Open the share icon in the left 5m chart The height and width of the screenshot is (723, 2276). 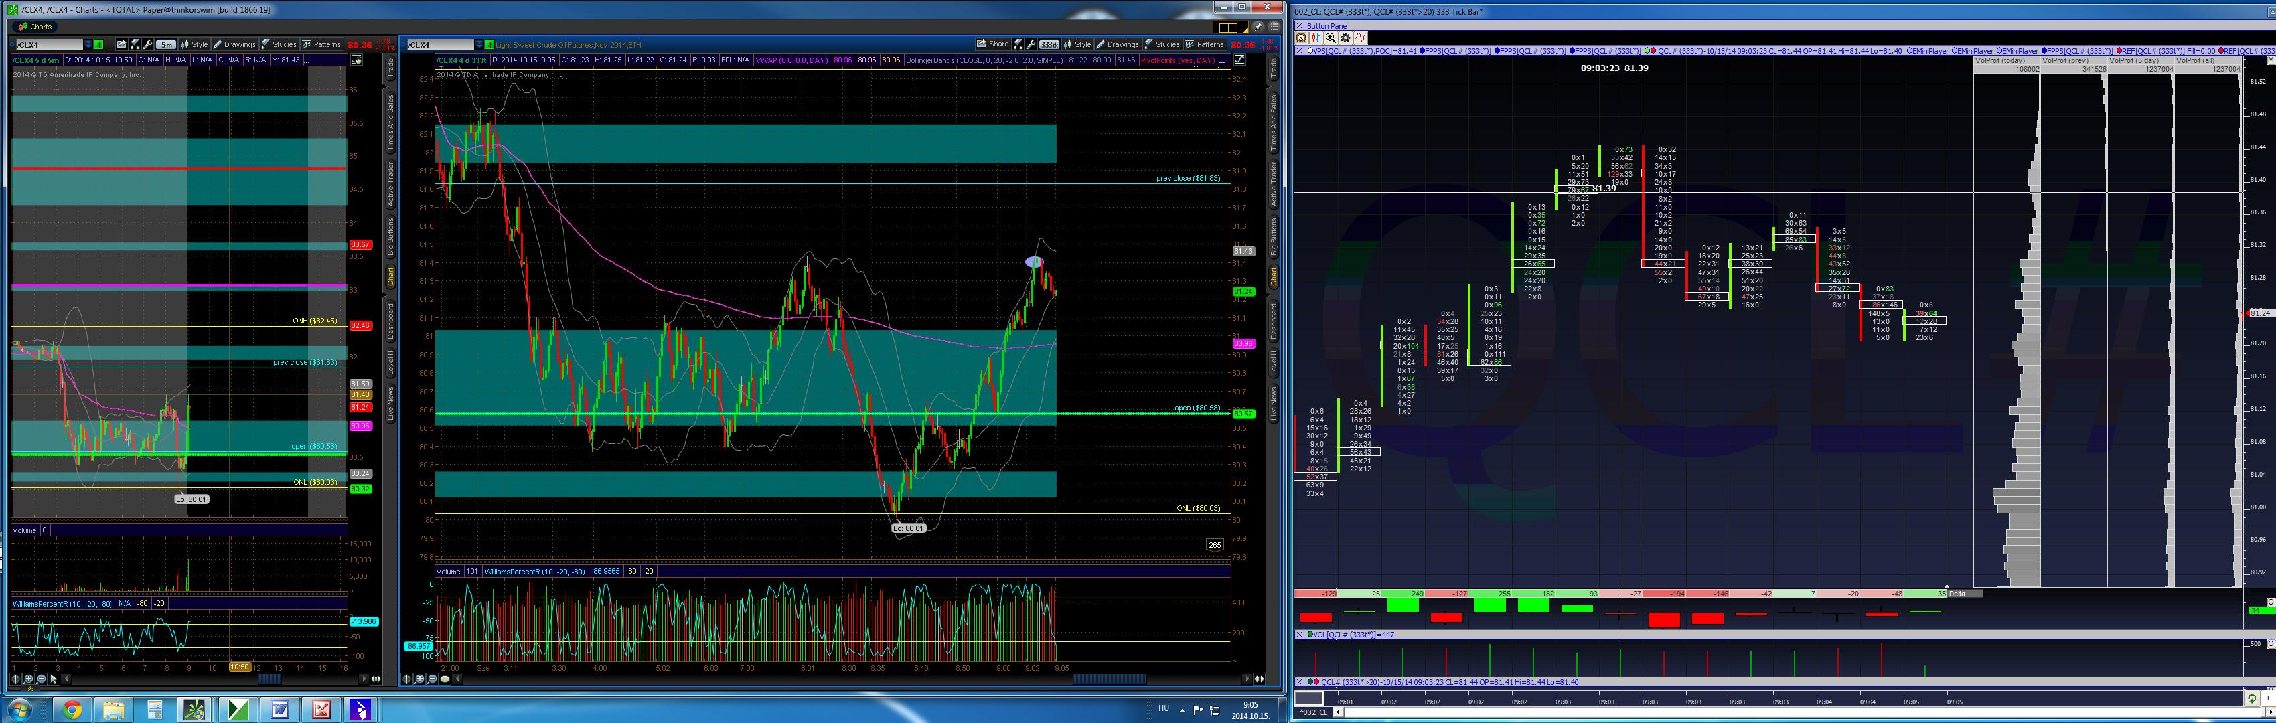[x=122, y=44]
